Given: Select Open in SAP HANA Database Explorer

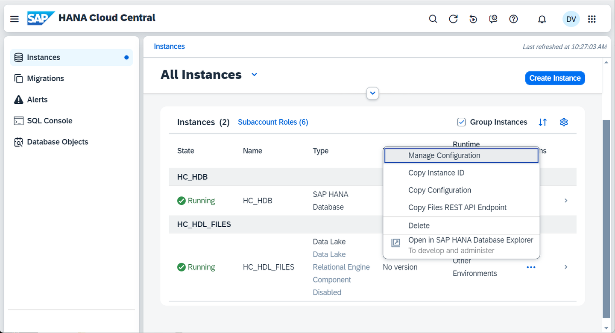Looking at the screenshot, I should coord(461,245).
